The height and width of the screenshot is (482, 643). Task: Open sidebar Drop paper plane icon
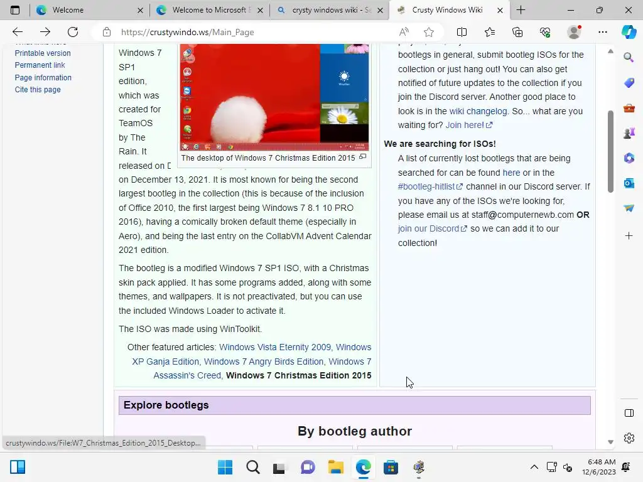[629, 208]
